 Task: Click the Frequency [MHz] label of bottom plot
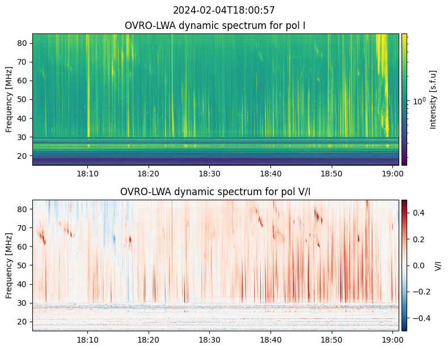coord(9,265)
